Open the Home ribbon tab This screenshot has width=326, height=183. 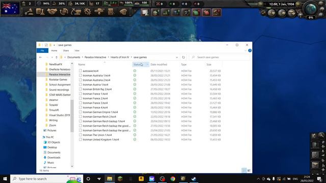[54, 51]
